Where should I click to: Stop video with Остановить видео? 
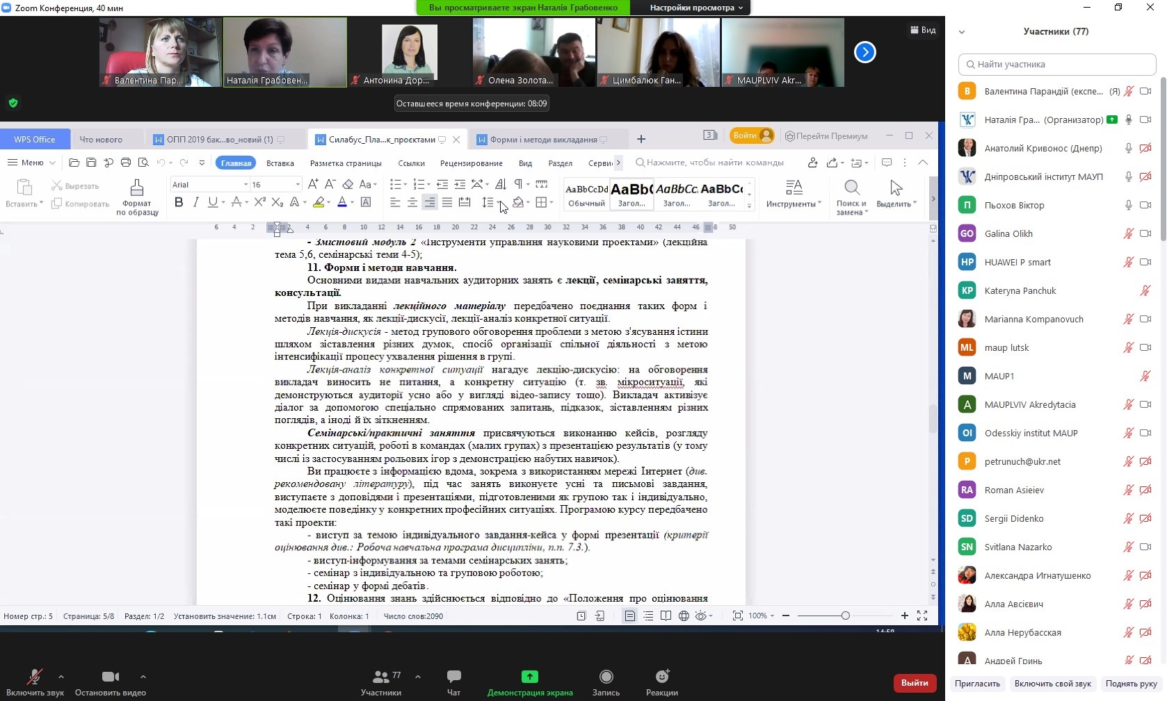(110, 677)
